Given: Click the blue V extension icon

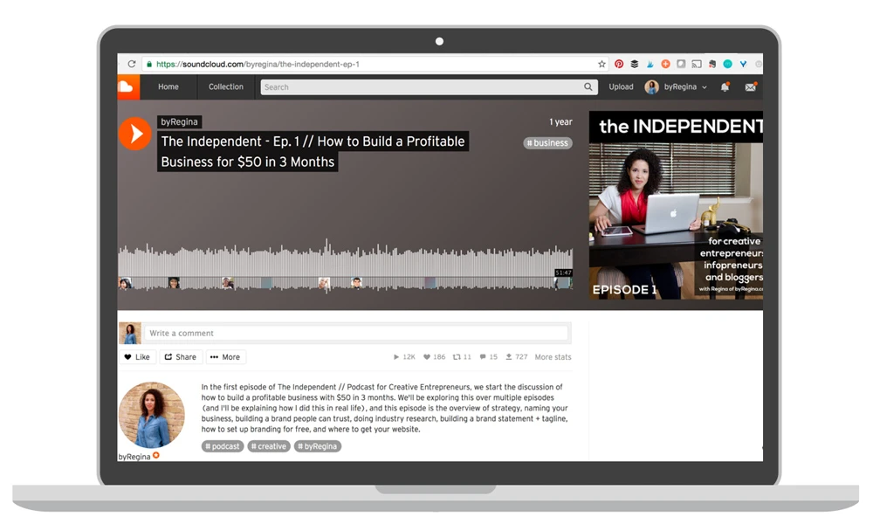Looking at the screenshot, I should 743,64.
